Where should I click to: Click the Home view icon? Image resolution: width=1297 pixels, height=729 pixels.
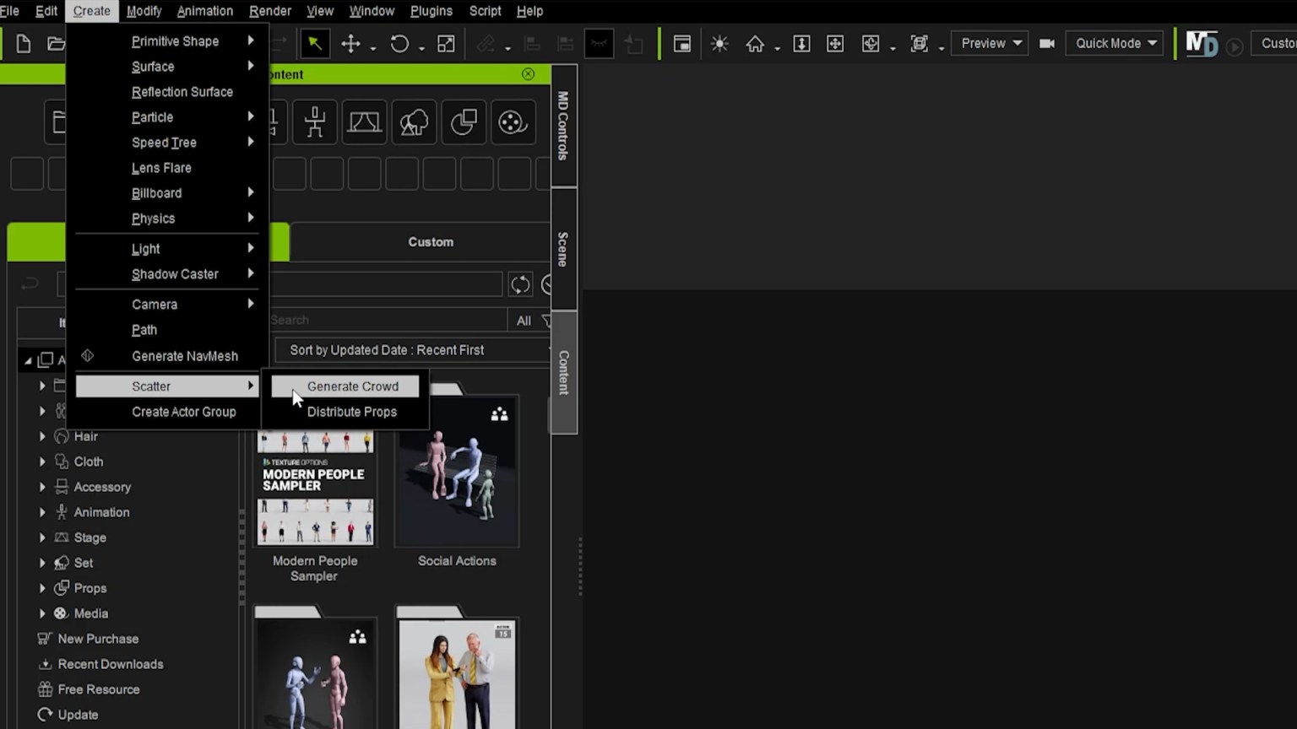755,44
